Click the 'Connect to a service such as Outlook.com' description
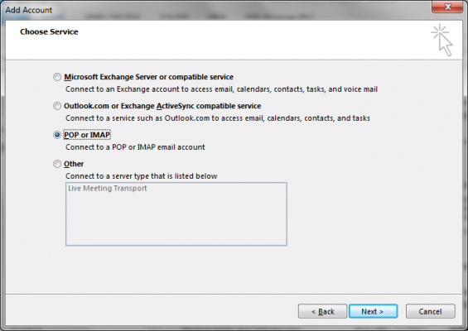This screenshot has width=468, height=331. coord(218,118)
